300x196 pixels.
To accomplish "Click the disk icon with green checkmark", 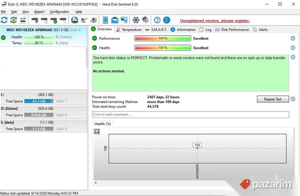I will (x=54, y=20).
